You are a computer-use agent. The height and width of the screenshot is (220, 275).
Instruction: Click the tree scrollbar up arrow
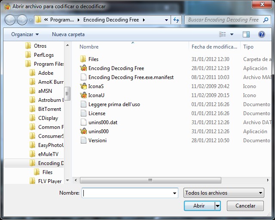coord(67,45)
